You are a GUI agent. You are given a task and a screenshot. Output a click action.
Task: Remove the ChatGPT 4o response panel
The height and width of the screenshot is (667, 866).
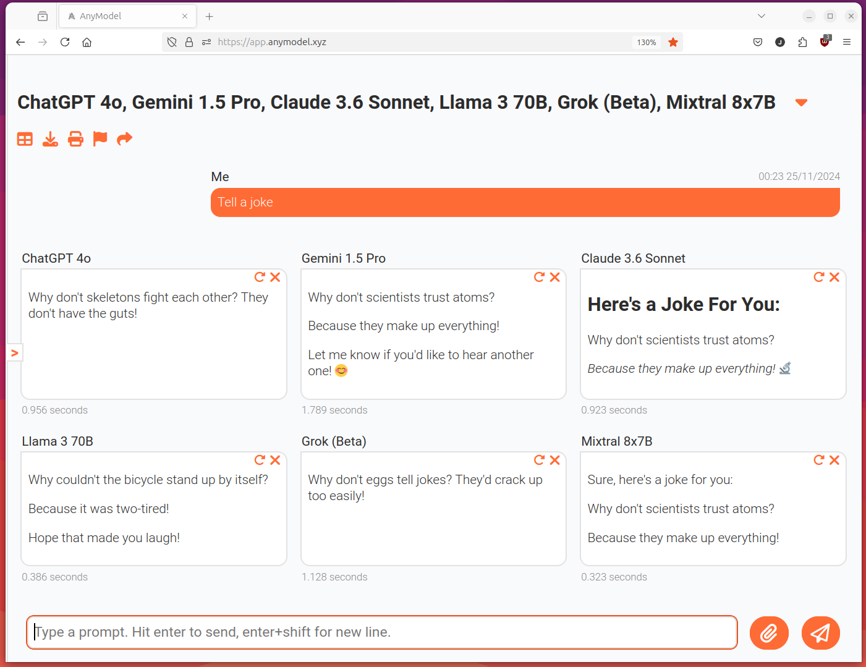[x=275, y=277]
